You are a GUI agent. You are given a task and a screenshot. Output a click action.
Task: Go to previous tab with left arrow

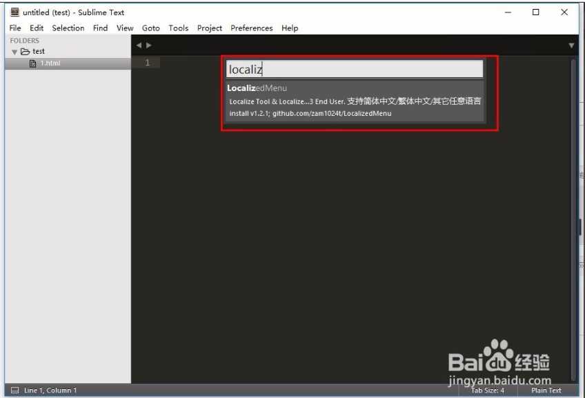139,45
